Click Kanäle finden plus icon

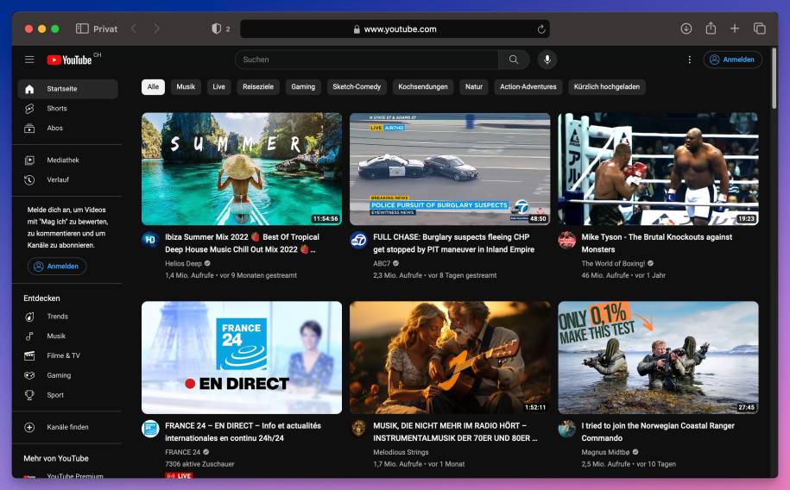29,427
